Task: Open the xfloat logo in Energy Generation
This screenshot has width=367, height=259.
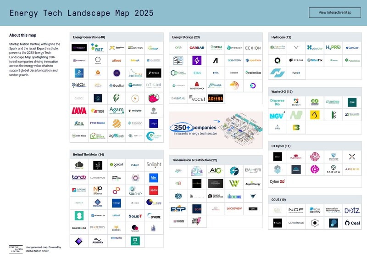Action: (x=117, y=61)
